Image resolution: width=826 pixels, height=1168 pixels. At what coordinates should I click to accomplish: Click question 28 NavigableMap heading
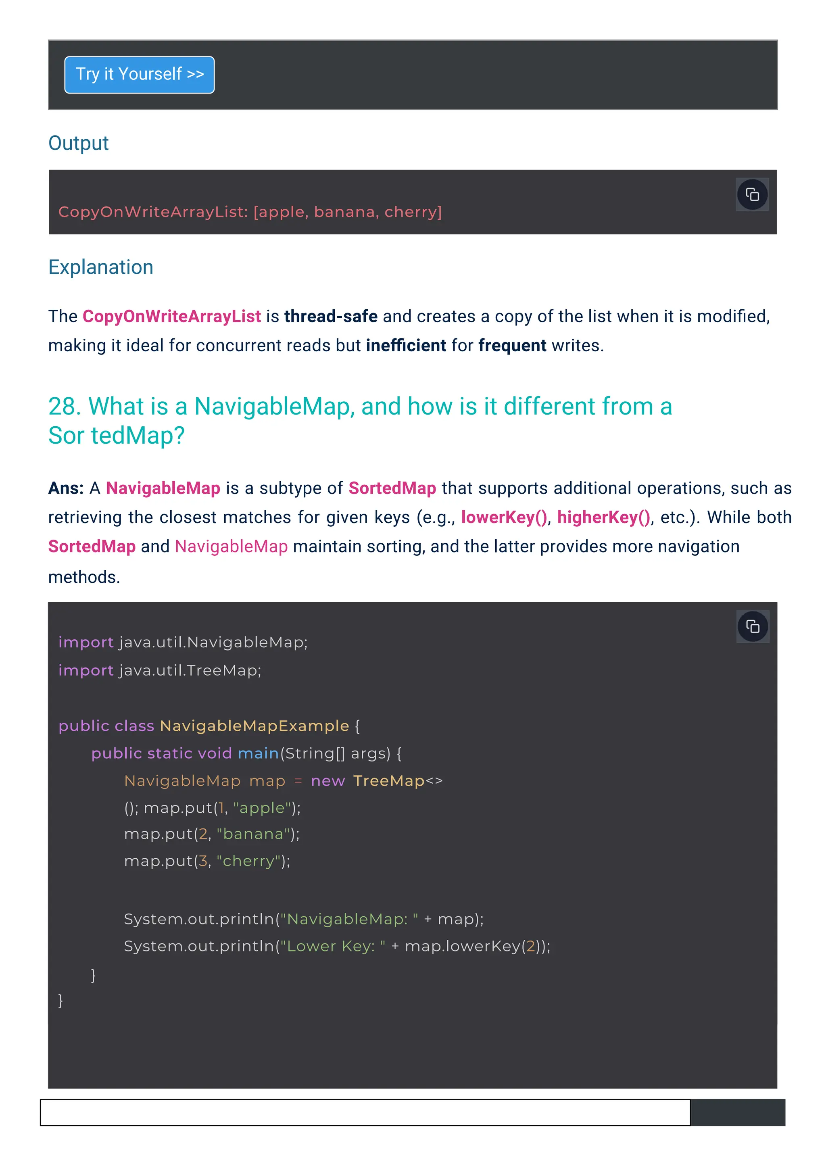point(360,421)
